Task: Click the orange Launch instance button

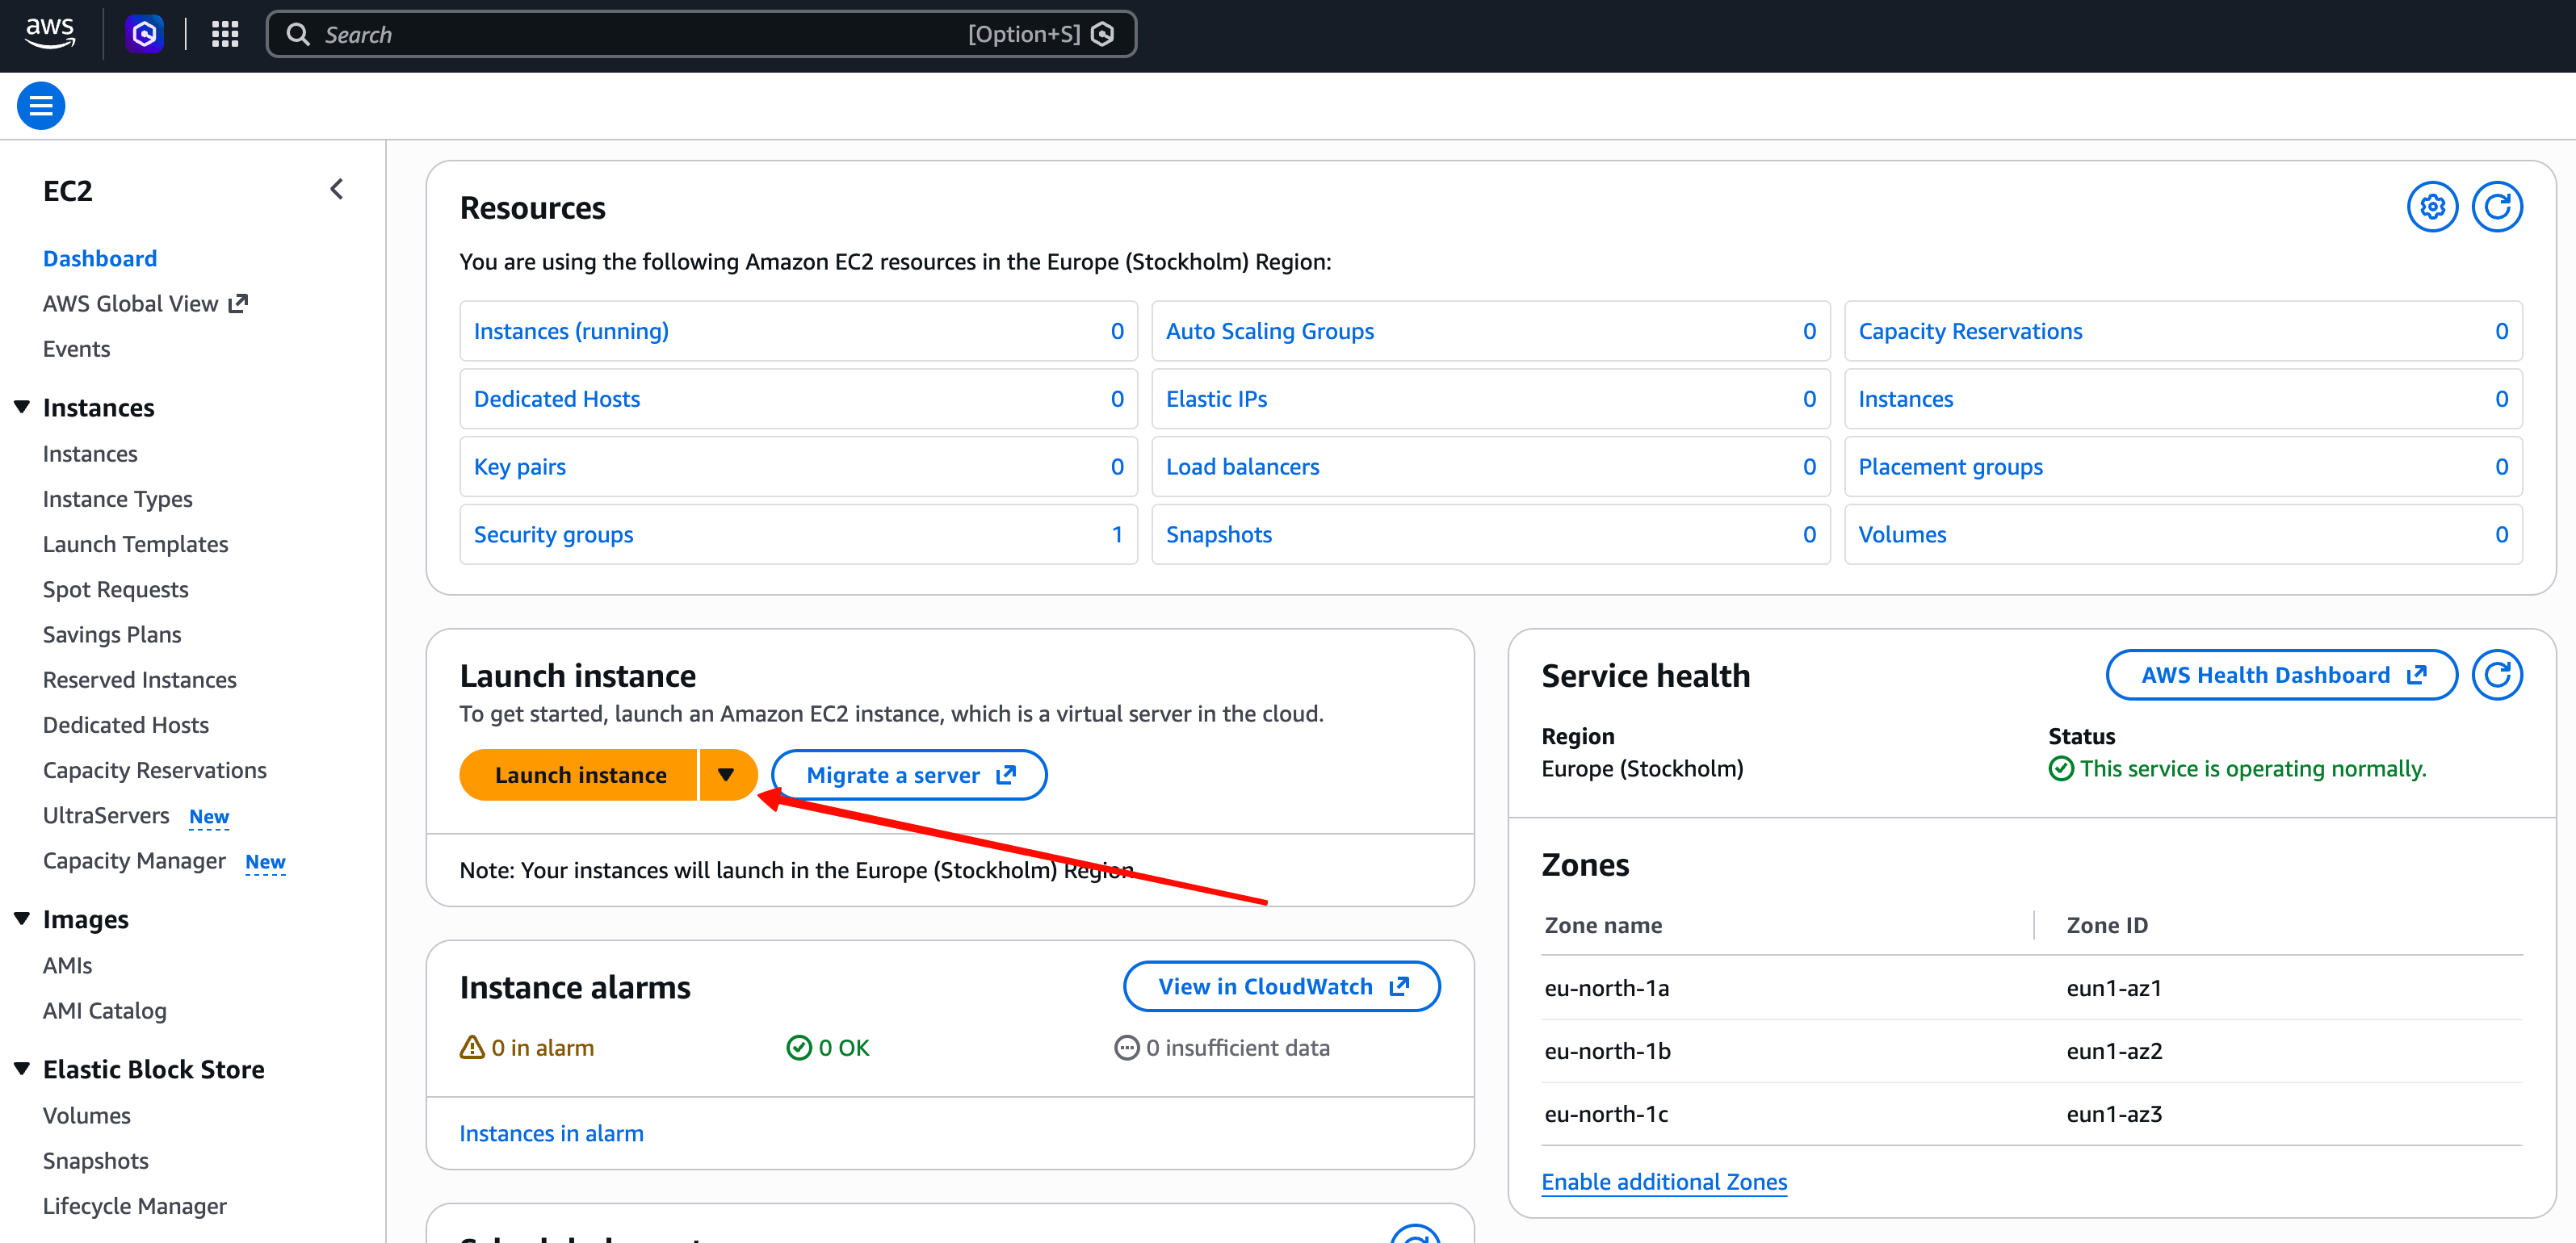Action: (579, 774)
